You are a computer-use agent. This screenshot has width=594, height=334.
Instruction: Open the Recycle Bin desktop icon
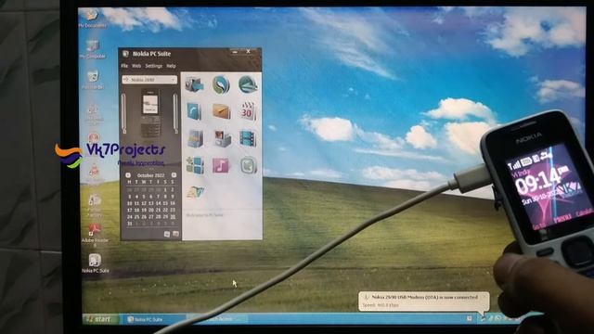[x=93, y=80]
